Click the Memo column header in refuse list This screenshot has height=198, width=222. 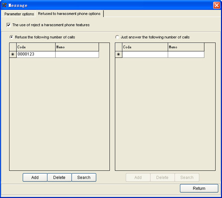pos(77,47)
